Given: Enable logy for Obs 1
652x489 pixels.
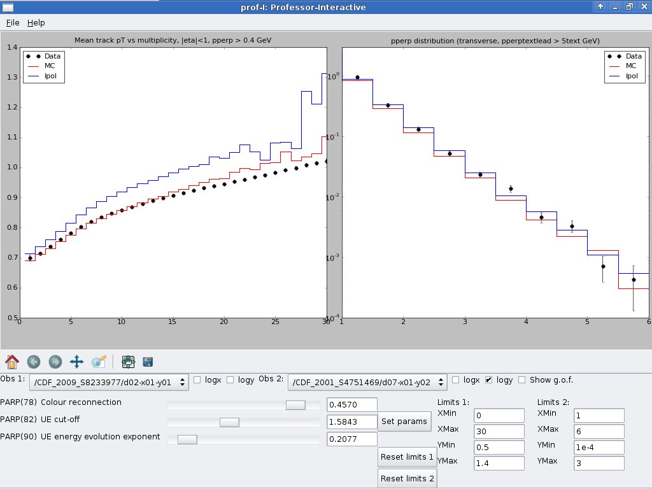Looking at the screenshot, I should pos(230,380).
